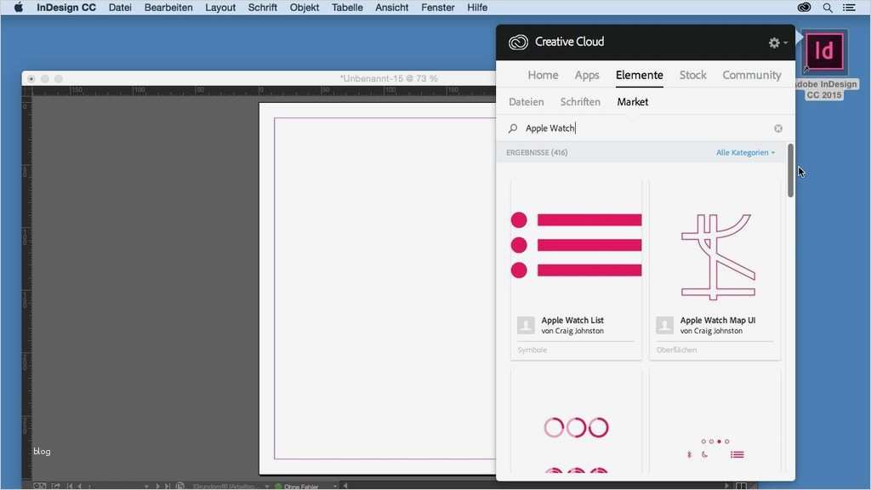The width and height of the screenshot is (871, 490).
Task: Open Creative Cloud settings gear menu
Action: [x=777, y=43]
